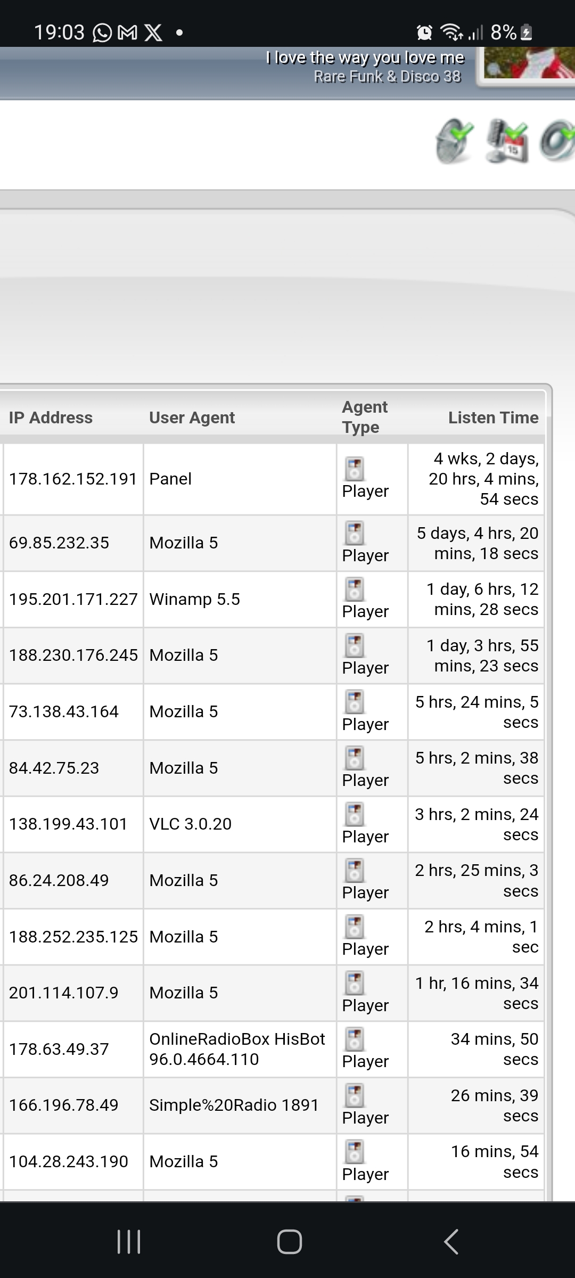Click Player icon in Panel row

point(355,469)
